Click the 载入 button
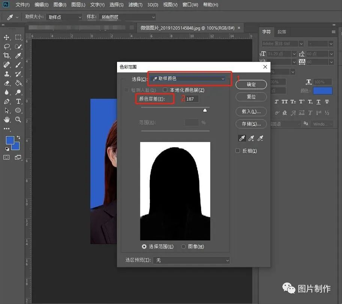Viewport: 342px width, 304px height. (x=251, y=112)
